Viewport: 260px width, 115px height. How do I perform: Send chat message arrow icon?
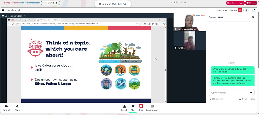click(251, 93)
